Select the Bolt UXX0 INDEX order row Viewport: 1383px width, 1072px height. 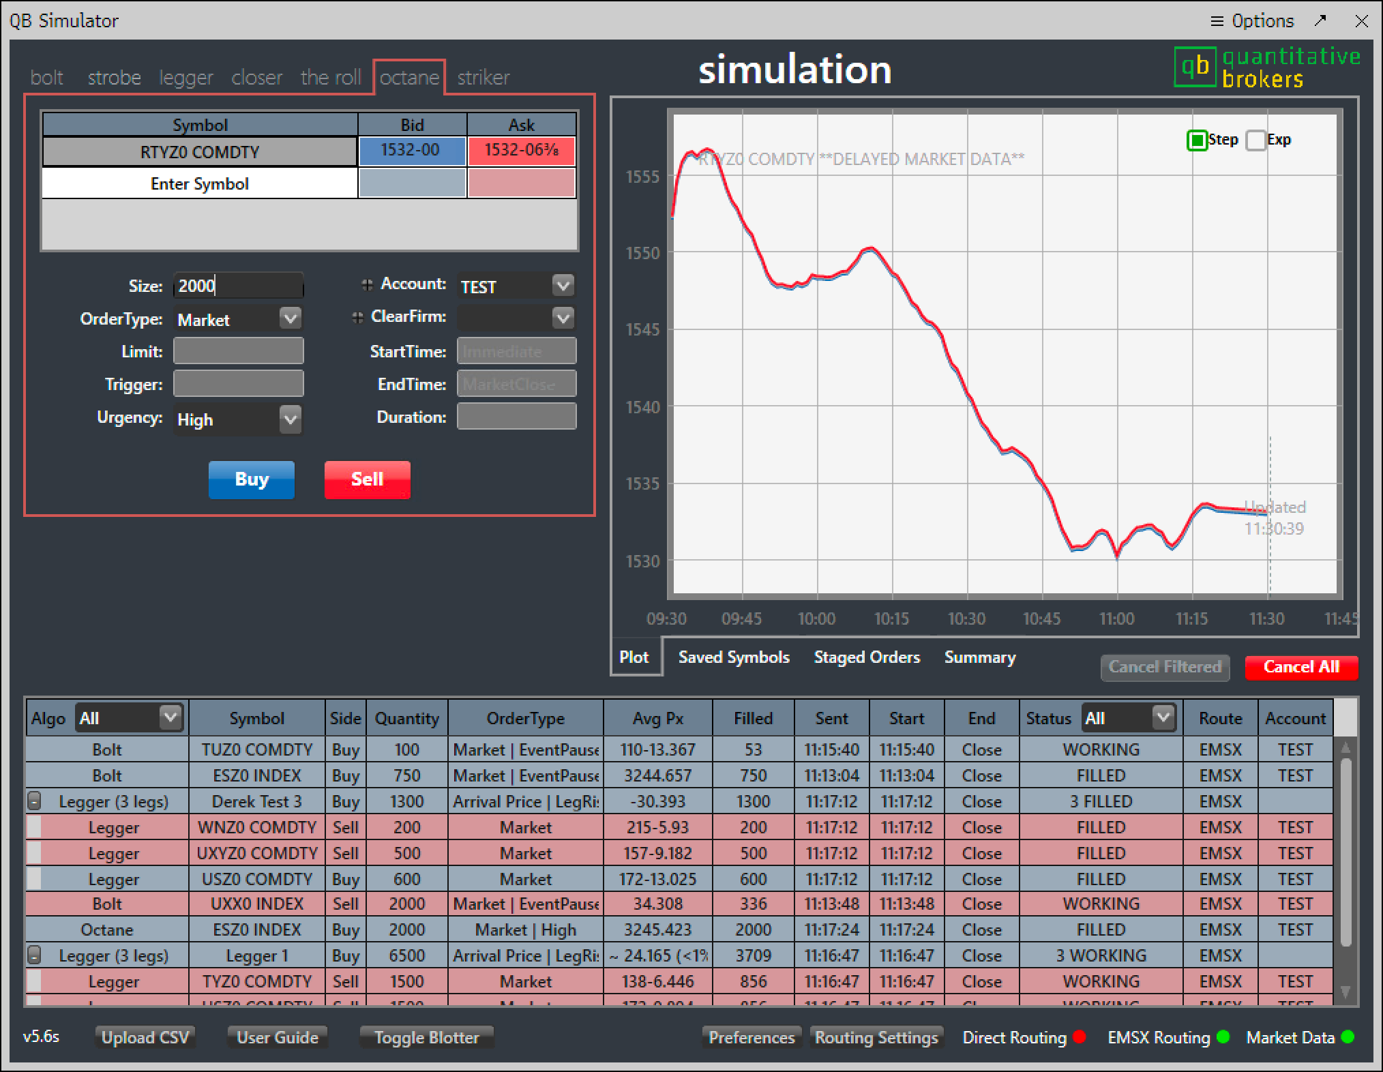pos(679,904)
